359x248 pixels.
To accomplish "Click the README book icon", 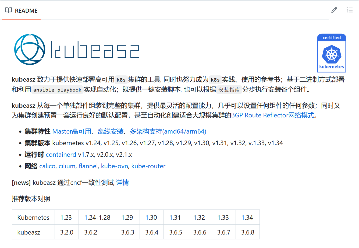I will pos(9,10).
